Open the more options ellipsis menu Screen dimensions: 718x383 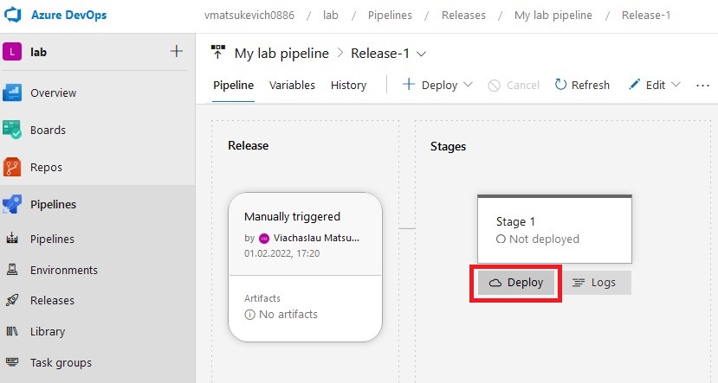point(702,85)
